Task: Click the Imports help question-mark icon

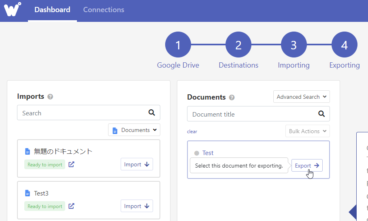Action: [50, 97]
